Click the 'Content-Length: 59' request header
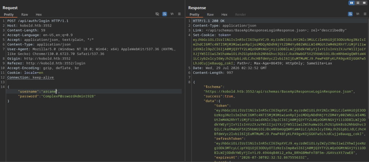 (26, 30)
